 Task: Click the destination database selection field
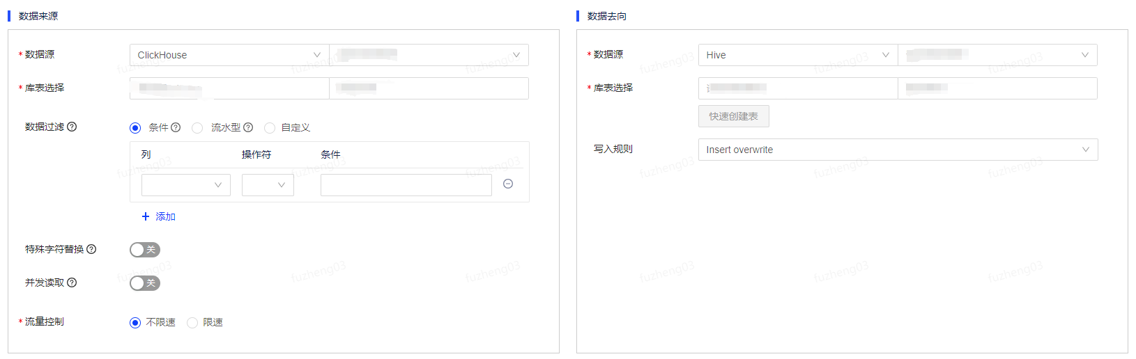798,88
